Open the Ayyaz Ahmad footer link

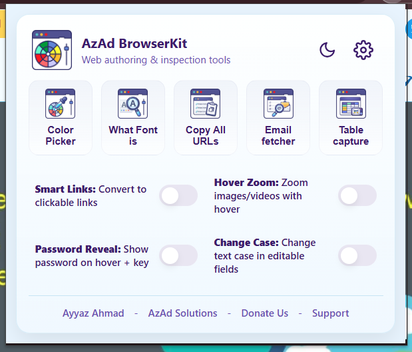[92, 313]
